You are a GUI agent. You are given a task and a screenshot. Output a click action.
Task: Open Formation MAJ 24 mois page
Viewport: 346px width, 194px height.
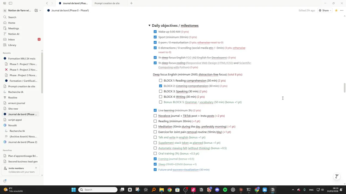click(22, 58)
